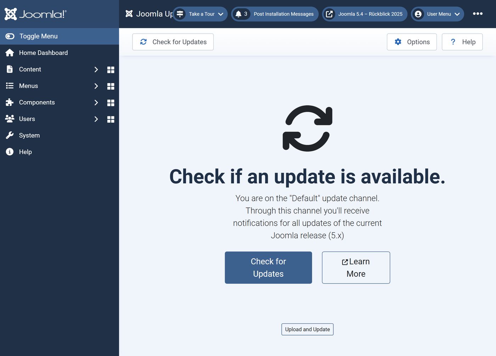
Task: Open the Users dashboard grid icon
Action: click(x=111, y=119)
